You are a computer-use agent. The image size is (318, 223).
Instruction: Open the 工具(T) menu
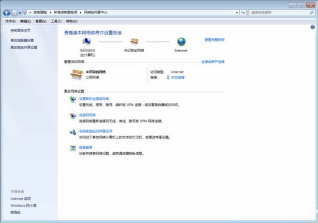tap(56, 21)
